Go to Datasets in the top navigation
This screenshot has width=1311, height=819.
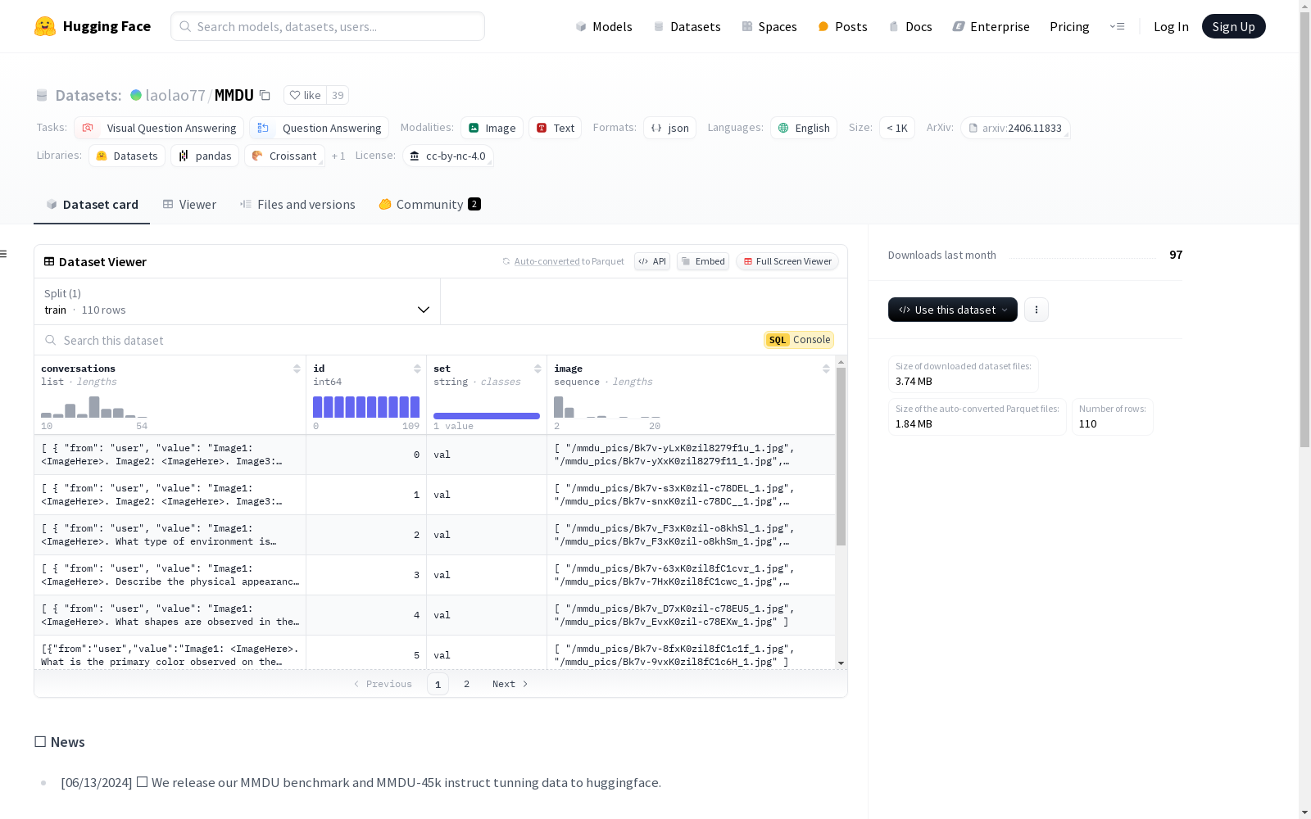point(687,26)
